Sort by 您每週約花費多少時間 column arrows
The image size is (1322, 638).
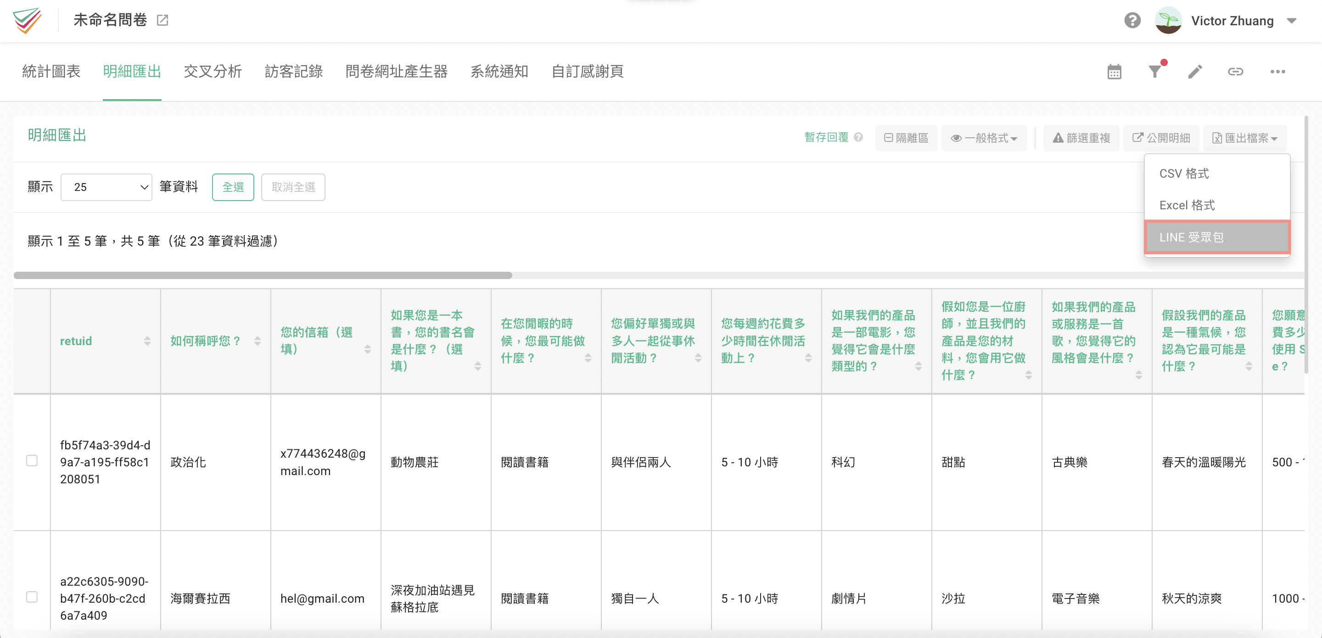pos(808,358)
